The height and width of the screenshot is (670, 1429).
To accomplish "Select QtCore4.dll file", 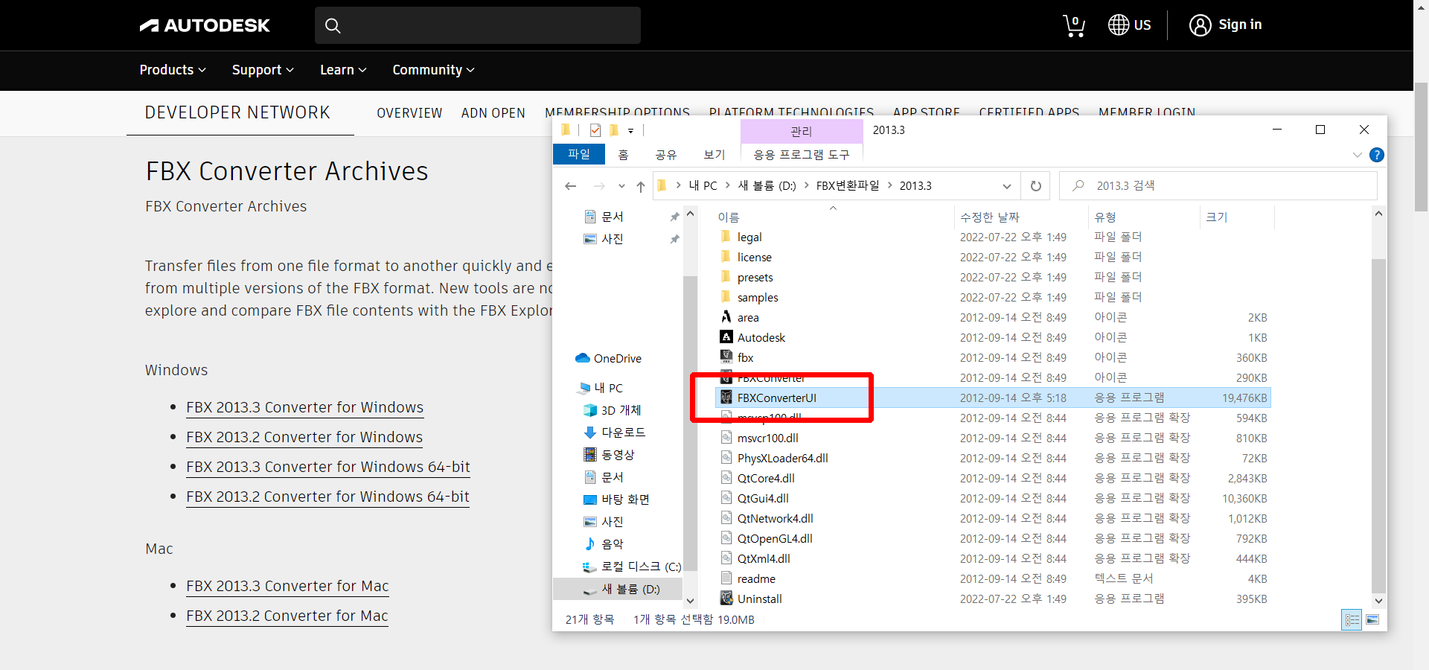I will click(766, 478).
